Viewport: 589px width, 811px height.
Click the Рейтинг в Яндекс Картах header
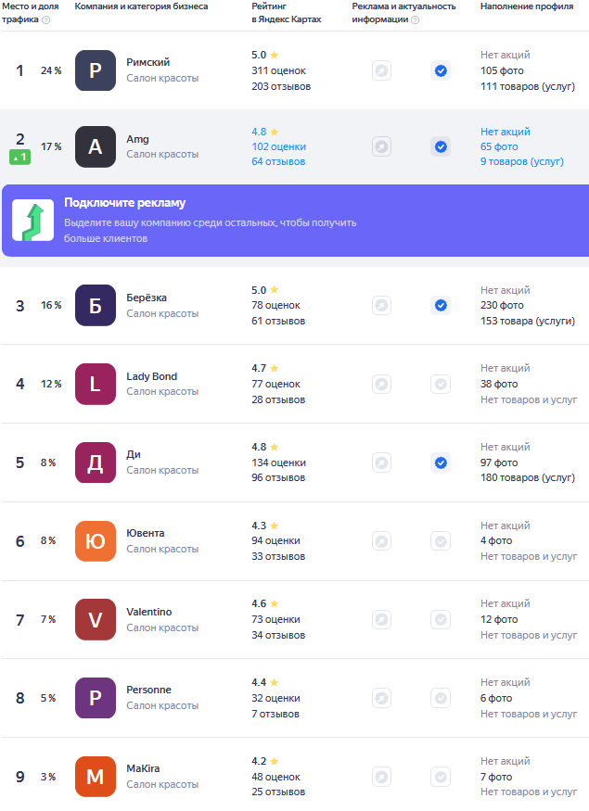coord(287,13)
